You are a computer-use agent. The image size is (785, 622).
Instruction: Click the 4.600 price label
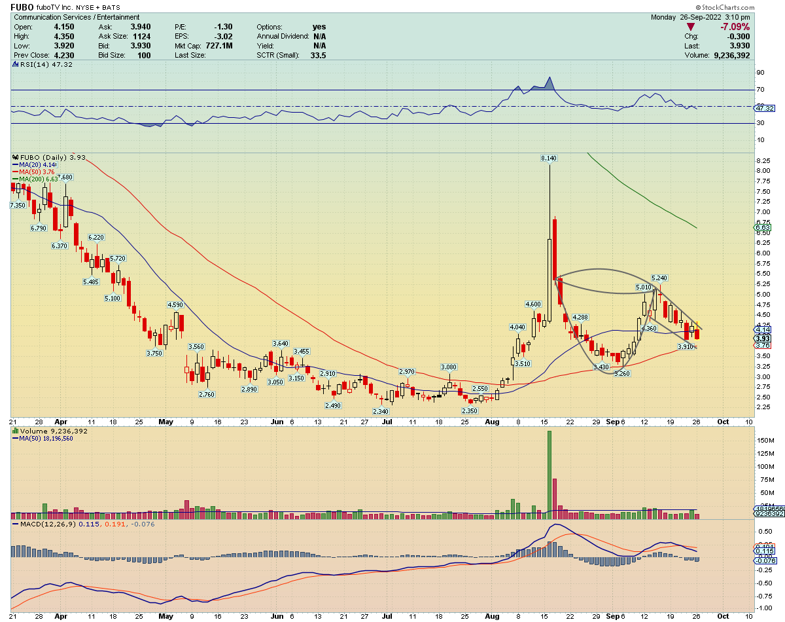tap(533, 304)
